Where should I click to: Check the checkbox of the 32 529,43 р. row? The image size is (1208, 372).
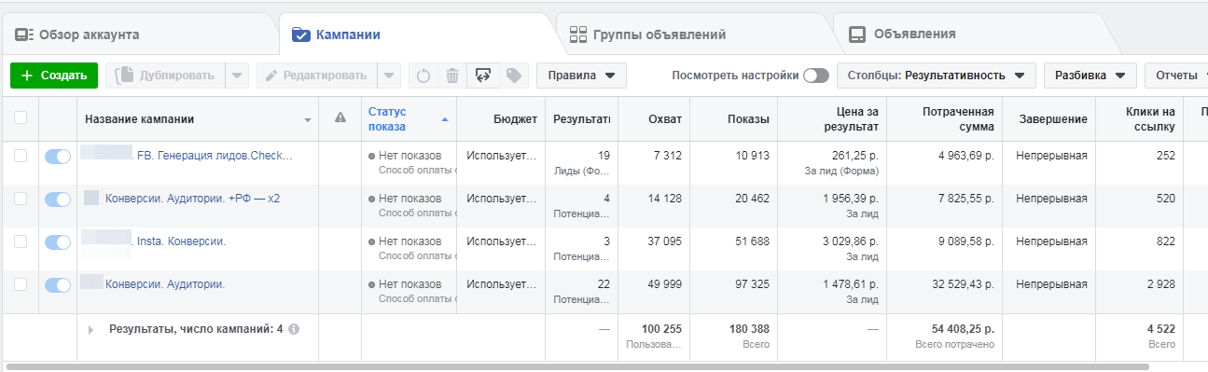click(21, 284)
